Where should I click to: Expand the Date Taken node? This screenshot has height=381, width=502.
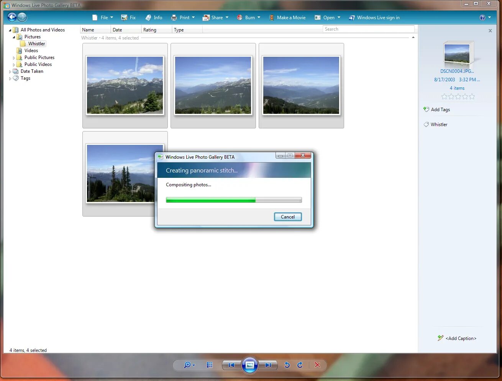10,72
